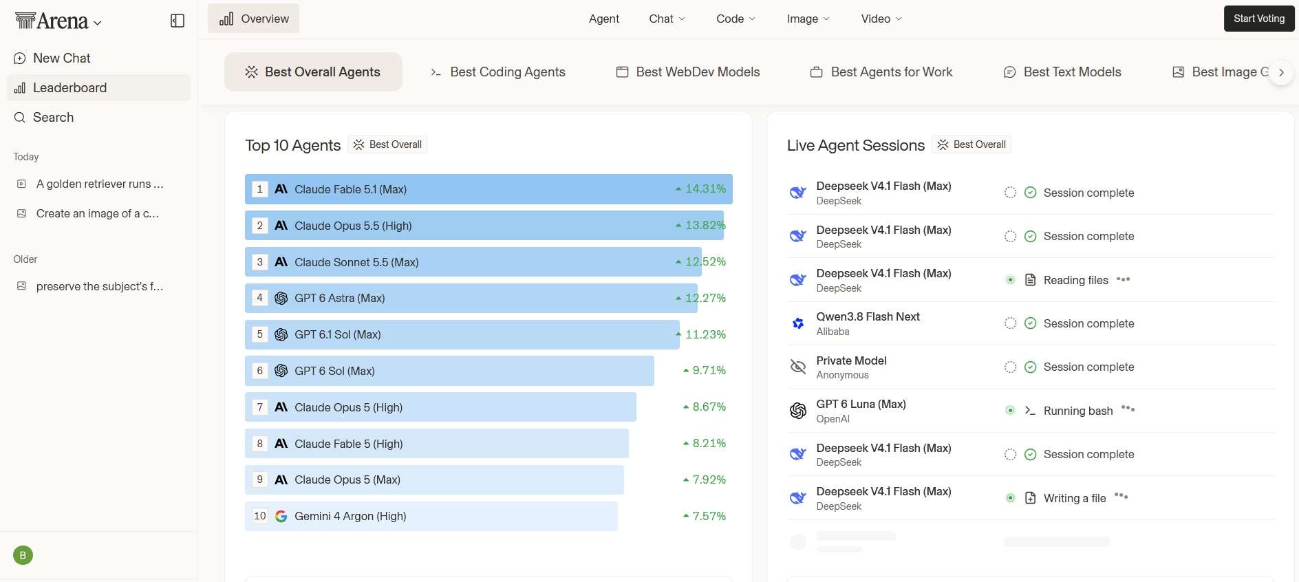
Task: Click the Reading files document icon
Action: point(1030,280)
